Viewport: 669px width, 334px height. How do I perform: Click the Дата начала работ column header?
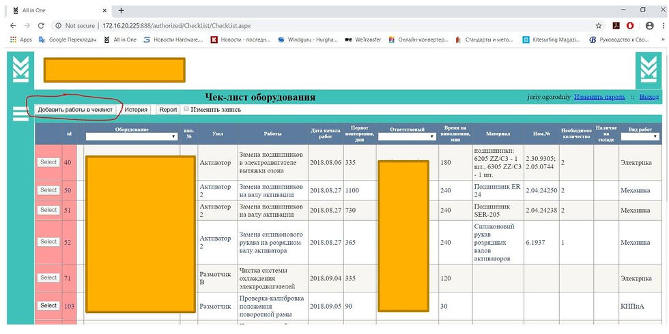pos(326,134)
